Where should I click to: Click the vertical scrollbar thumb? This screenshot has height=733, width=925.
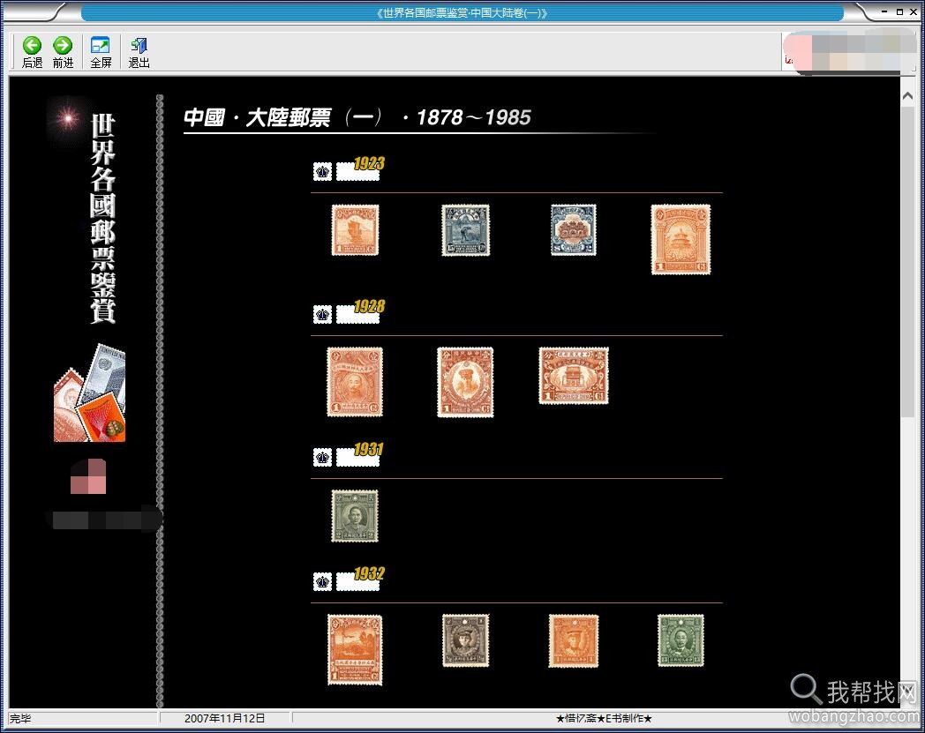(907, 262)
